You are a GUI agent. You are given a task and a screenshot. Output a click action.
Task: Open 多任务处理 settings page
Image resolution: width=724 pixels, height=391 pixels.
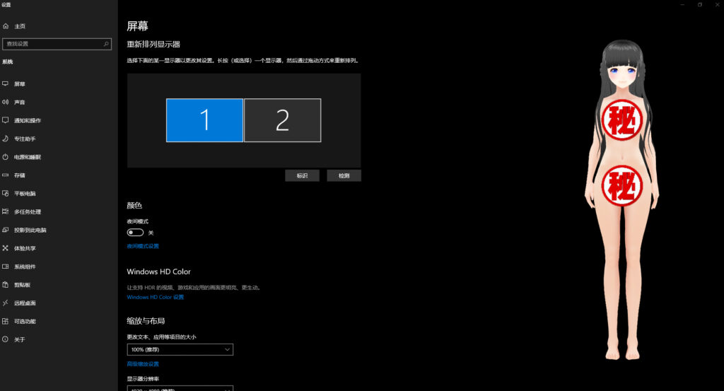[27, 212]
